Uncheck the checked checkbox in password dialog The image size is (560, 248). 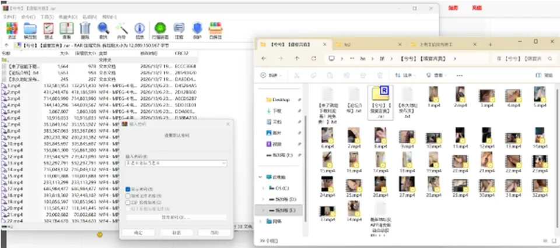(128, 189)
